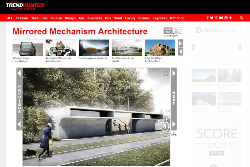Open the Pinterest icon in header
Viewport: 250px width, 167px height.
click(x=226, y=18)
